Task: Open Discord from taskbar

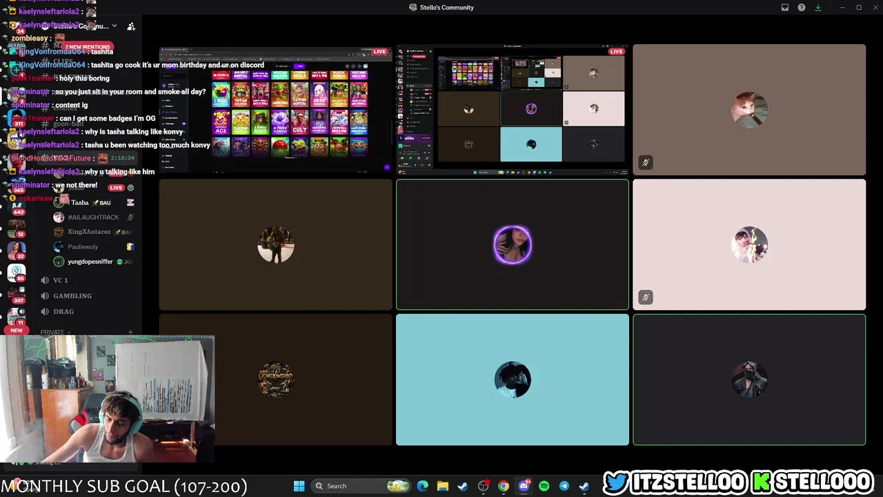Action: click(524, 486)
